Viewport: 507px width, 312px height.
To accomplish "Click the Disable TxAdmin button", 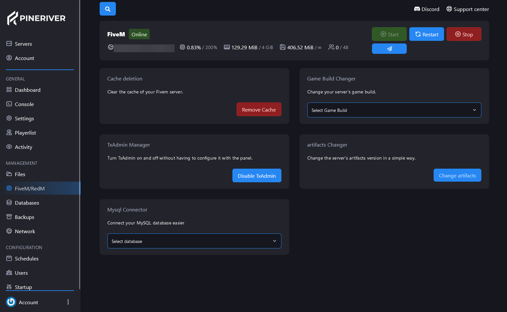I will click(257, 175).
